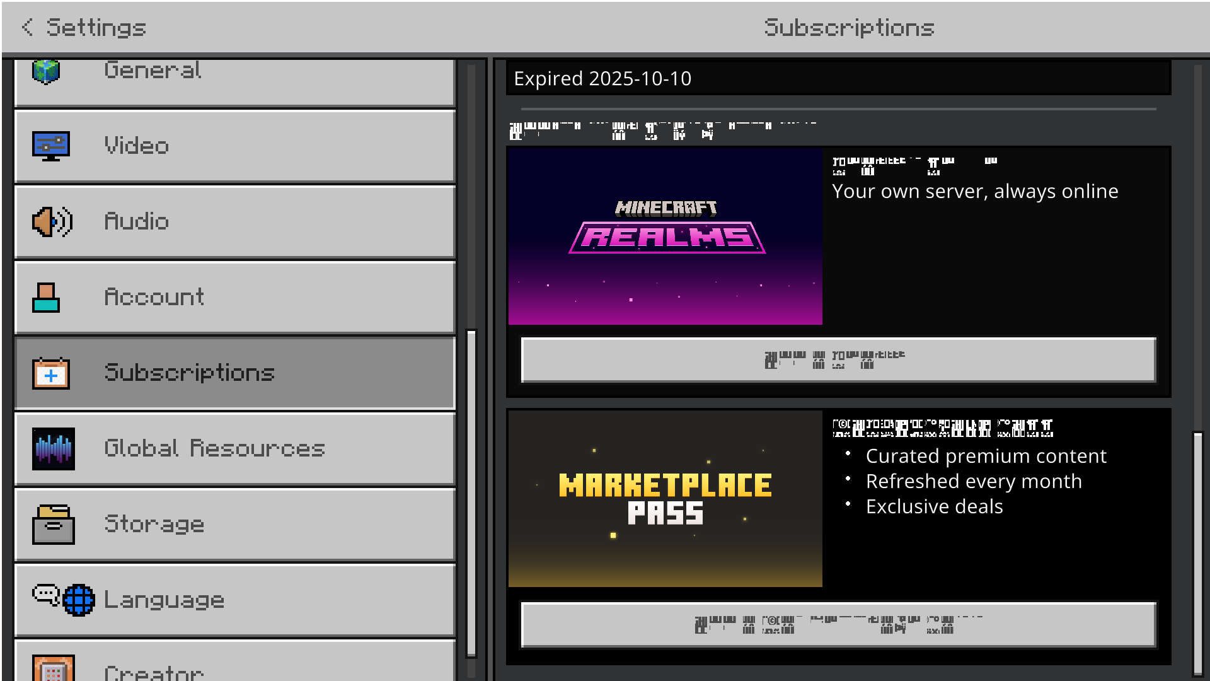Click the Minecraft Realms banner image

click(665, 236)
